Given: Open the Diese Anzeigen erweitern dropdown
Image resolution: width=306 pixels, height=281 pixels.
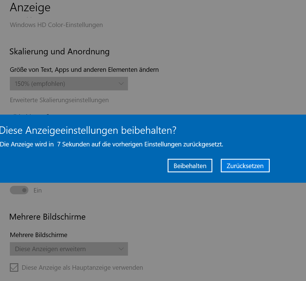Looking at the screenshot, I should (69, 249).
